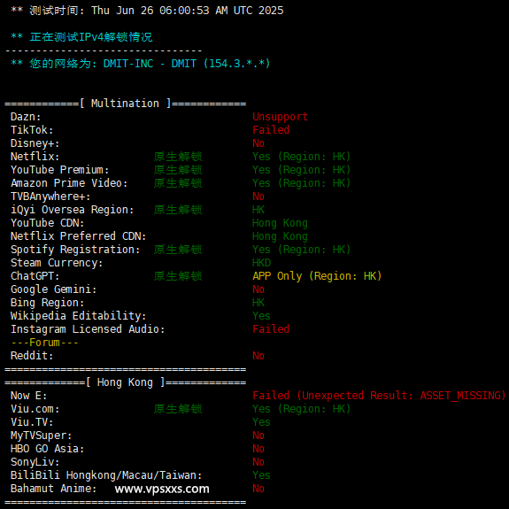Click the 'Netflix Preferred CDN:' label
This screenshot has width=509, height=509.
(x=78, y=236)
